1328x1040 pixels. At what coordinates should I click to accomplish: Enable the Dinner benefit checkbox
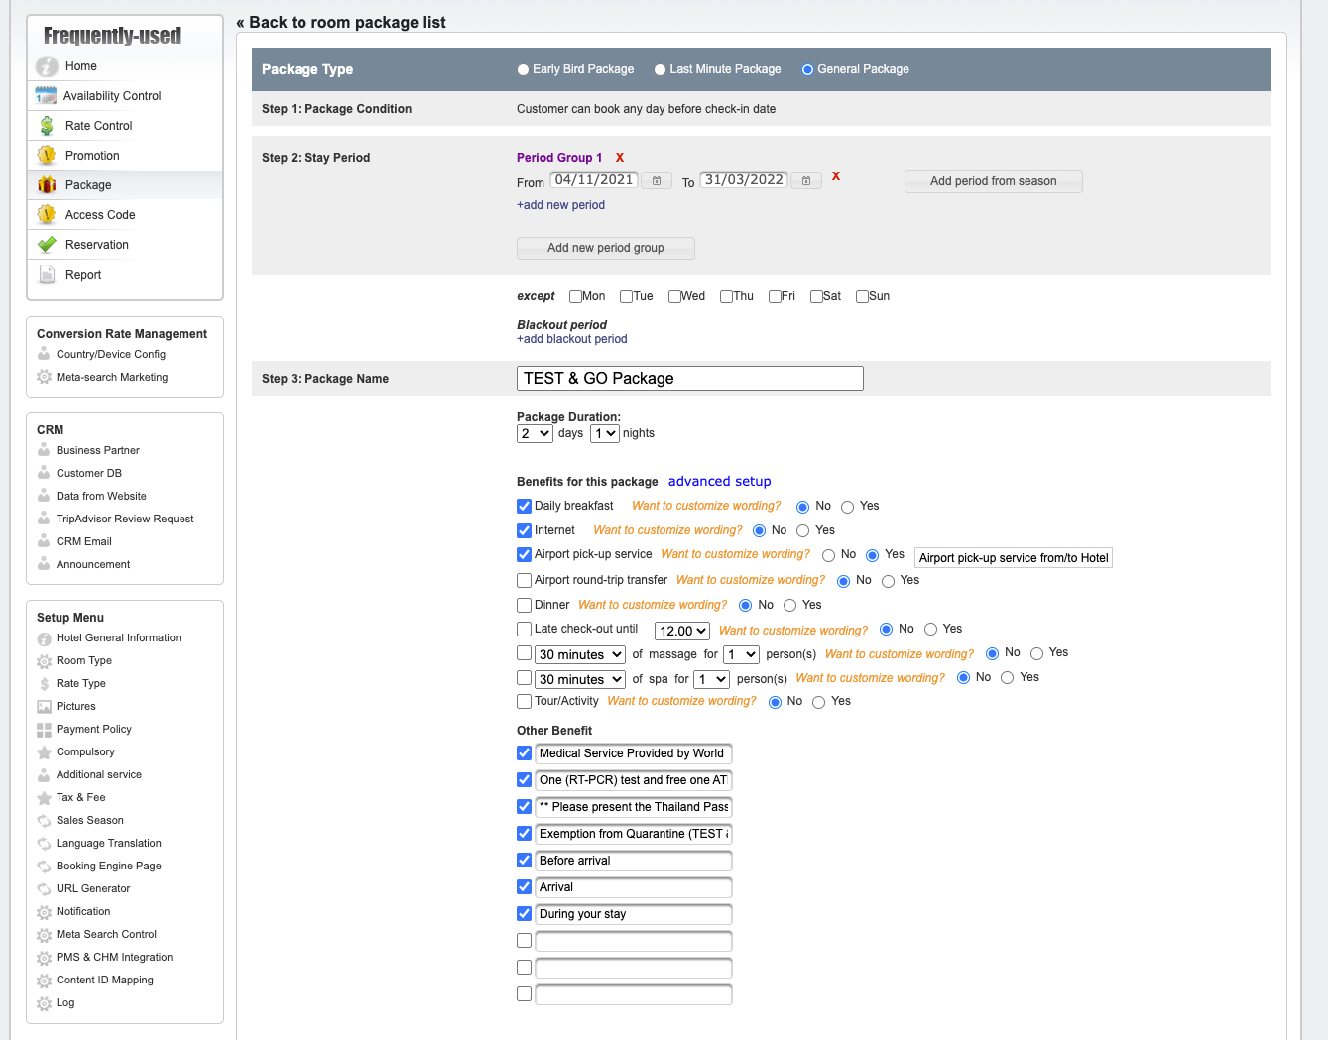[524, 605]
